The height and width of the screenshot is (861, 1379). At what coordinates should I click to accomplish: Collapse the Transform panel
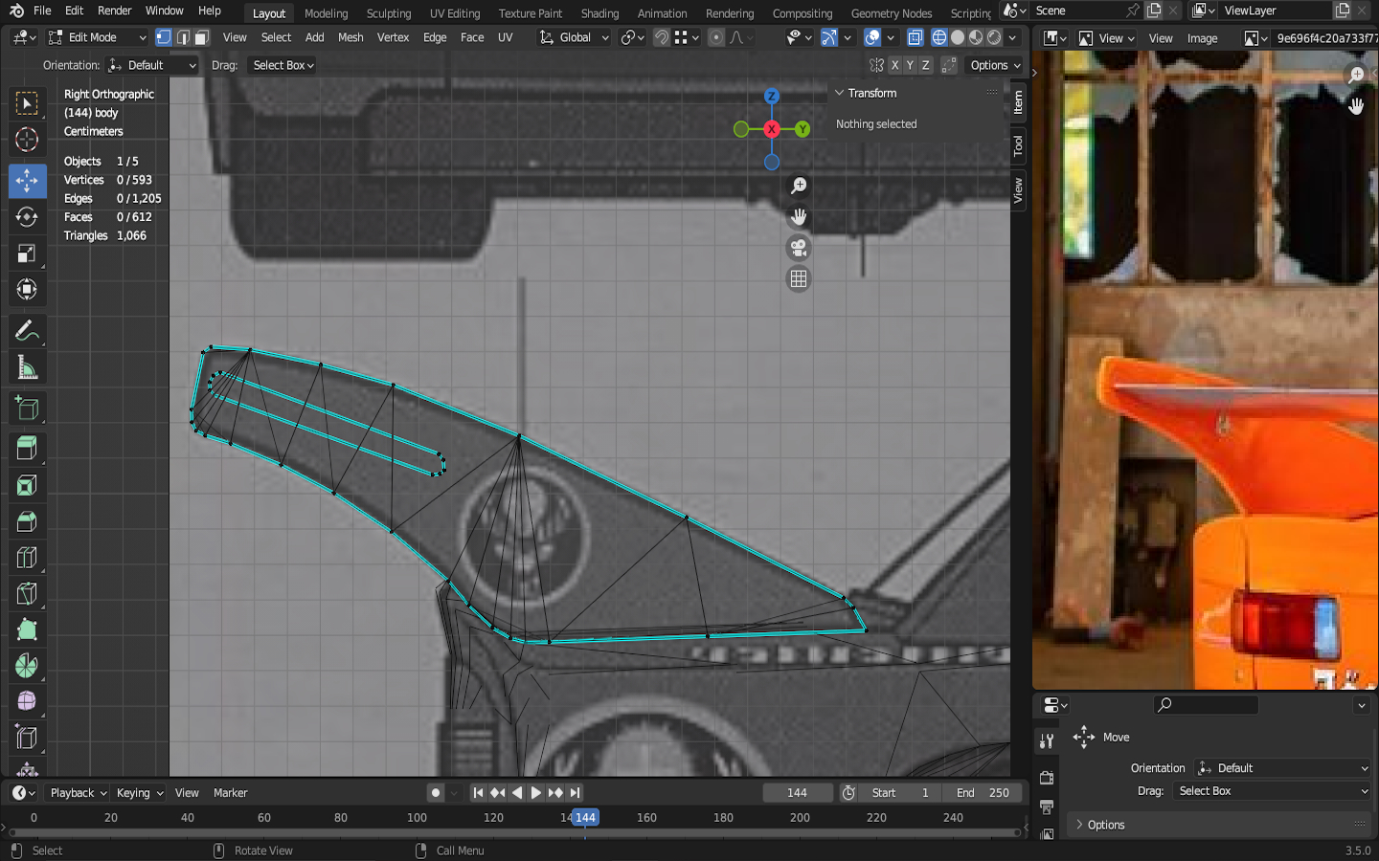click(840, 93)
